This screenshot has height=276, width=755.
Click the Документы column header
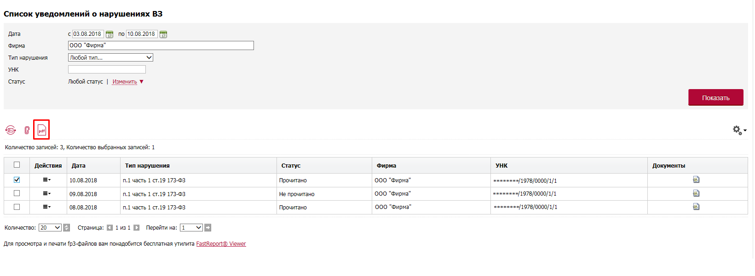pos(697,166)
